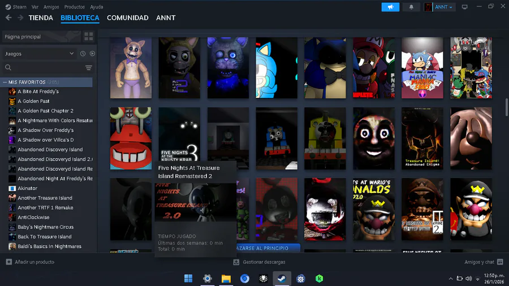Open the COMUNIDAD tab
Viewport: 509px width, 286px height.
pos(128,18)
